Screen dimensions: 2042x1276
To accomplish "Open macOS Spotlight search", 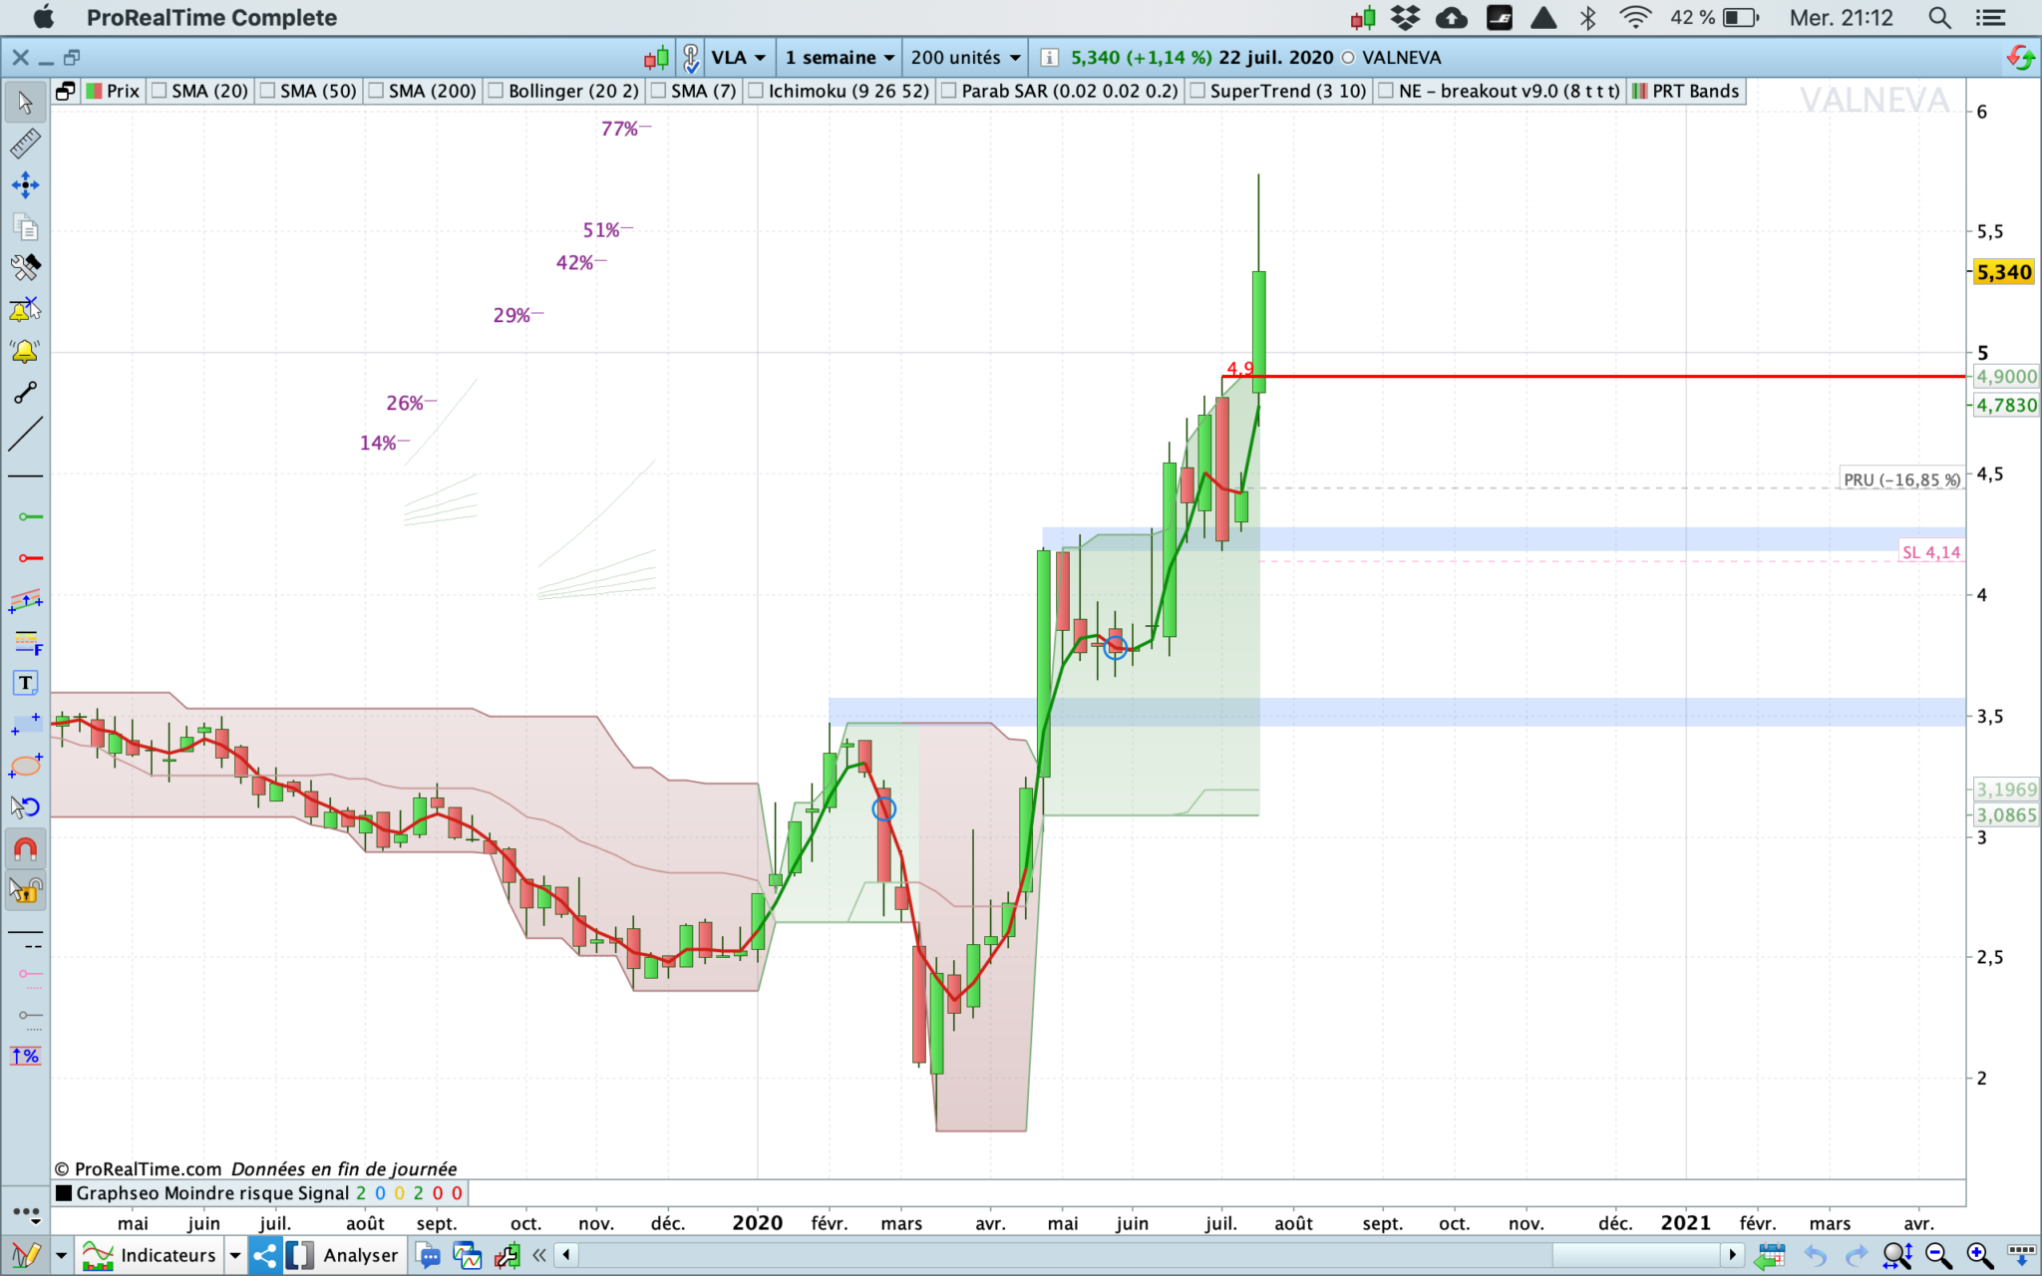I will coord(1939,17).
